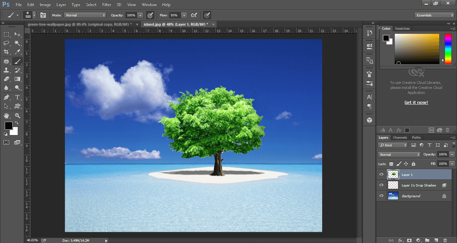Select the Clone Stamp tool
This screenshot has height=243, width=457.
click(6, 70)
